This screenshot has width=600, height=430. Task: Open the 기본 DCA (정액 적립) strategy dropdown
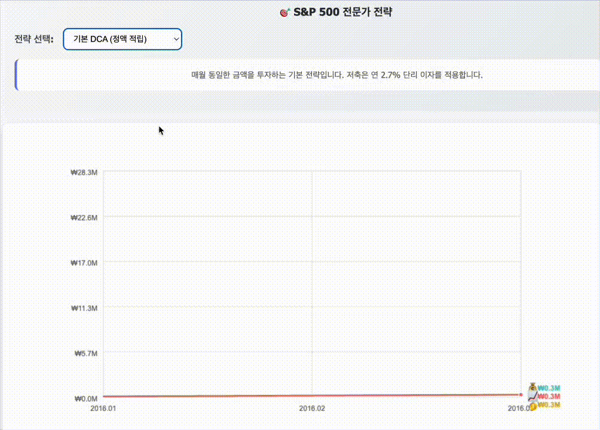click(123, 39)
